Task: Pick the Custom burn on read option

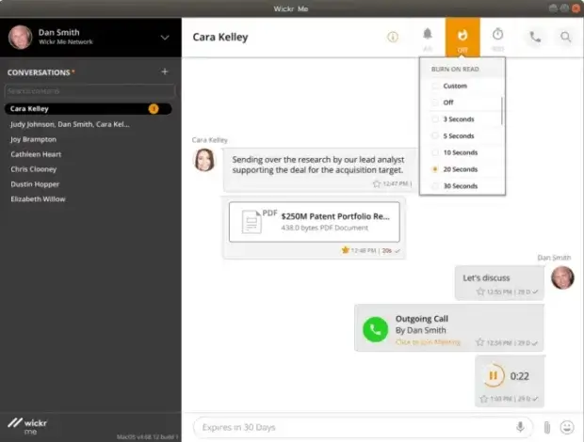Action: point(454,86)
